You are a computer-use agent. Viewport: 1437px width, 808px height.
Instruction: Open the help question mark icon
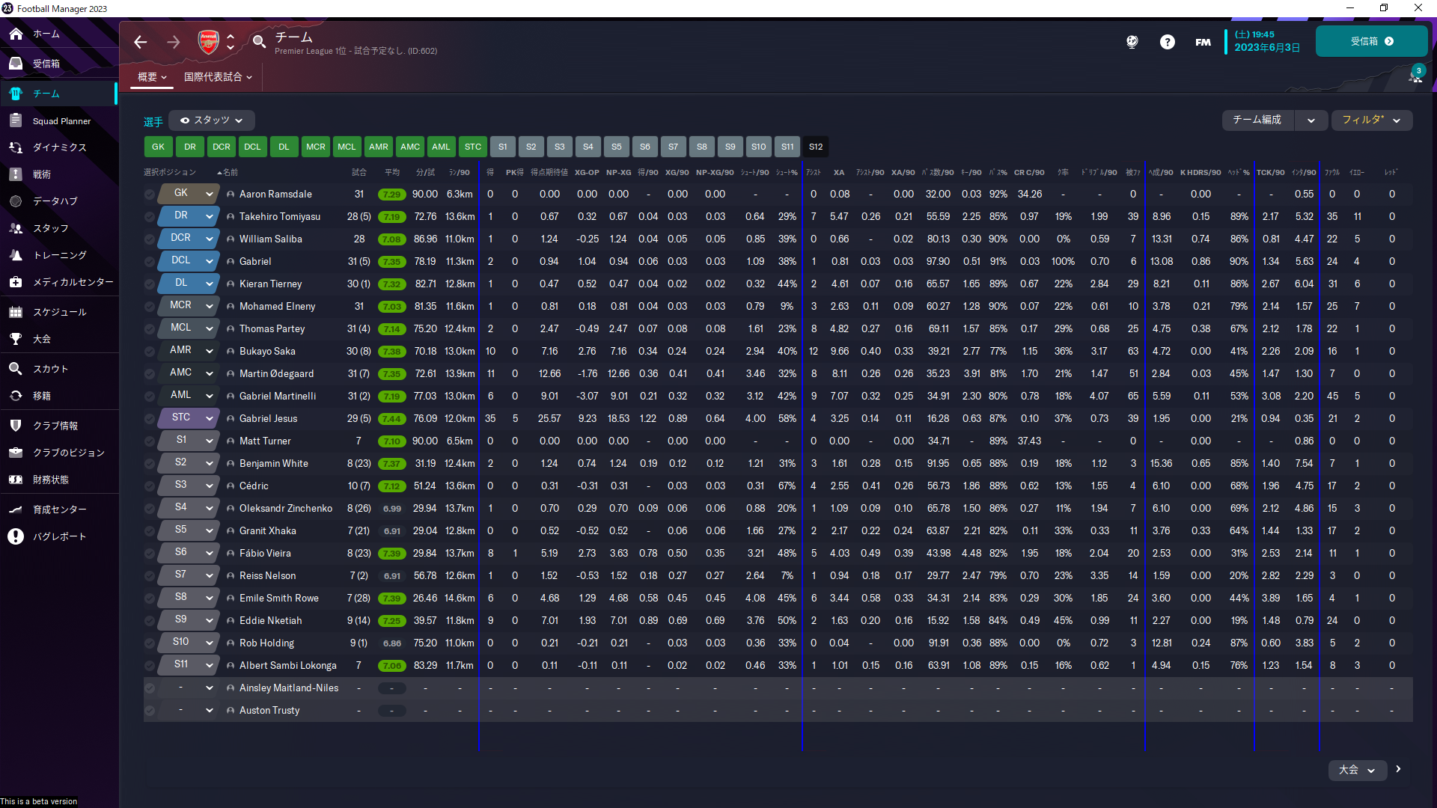click(x=1167, y=42)
